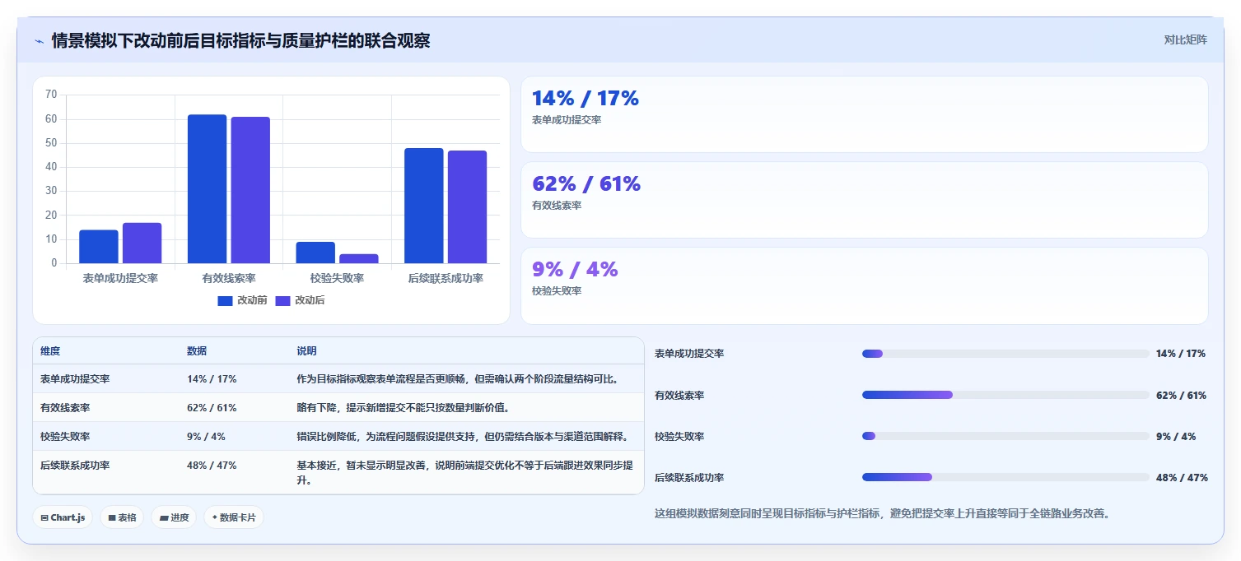Click the 改动后 bar for 校验失败率

click(359, 258)
